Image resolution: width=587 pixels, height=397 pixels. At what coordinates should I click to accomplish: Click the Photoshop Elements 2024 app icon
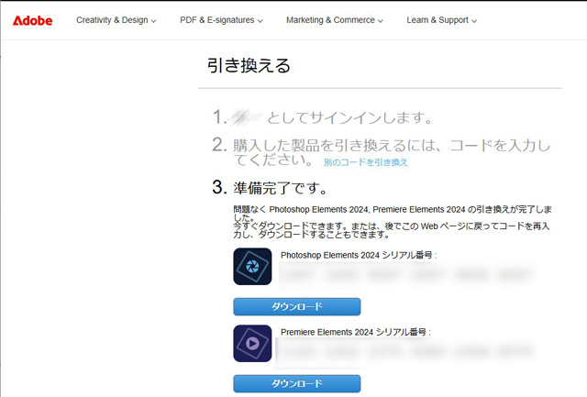coord(252,267)
